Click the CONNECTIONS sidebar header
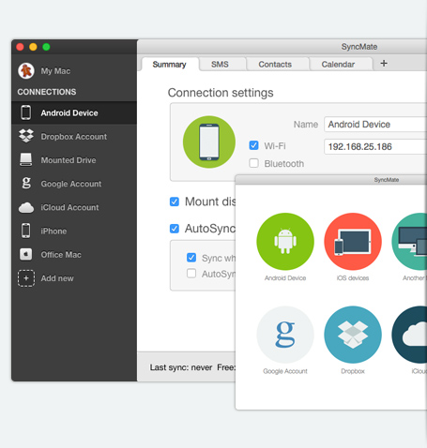 (x=47, y=92)
